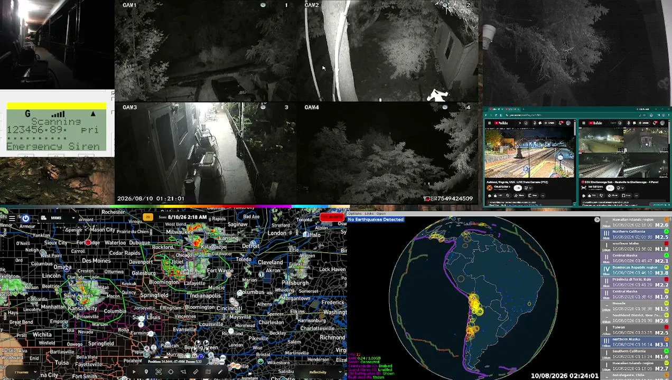This screenshot has width=672, height=380.
Task: Select the Southern California M1.6 earthquake entry
Action: point(636,354)
